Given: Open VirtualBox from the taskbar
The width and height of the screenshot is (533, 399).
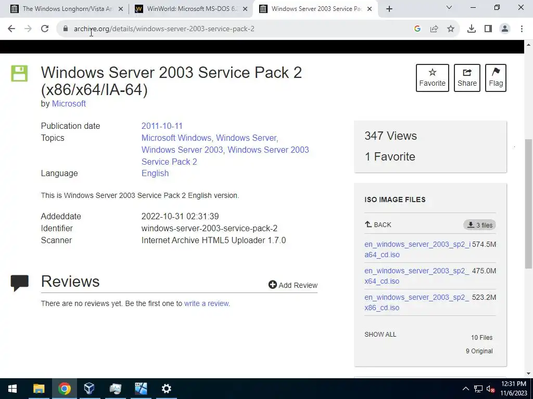Looking at the screenshot, I should (90, 389).
